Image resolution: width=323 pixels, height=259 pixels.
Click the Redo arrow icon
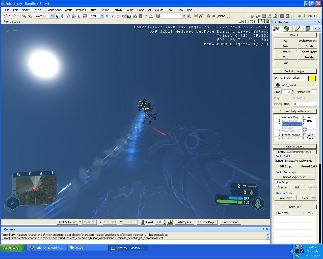pos(14,16)
